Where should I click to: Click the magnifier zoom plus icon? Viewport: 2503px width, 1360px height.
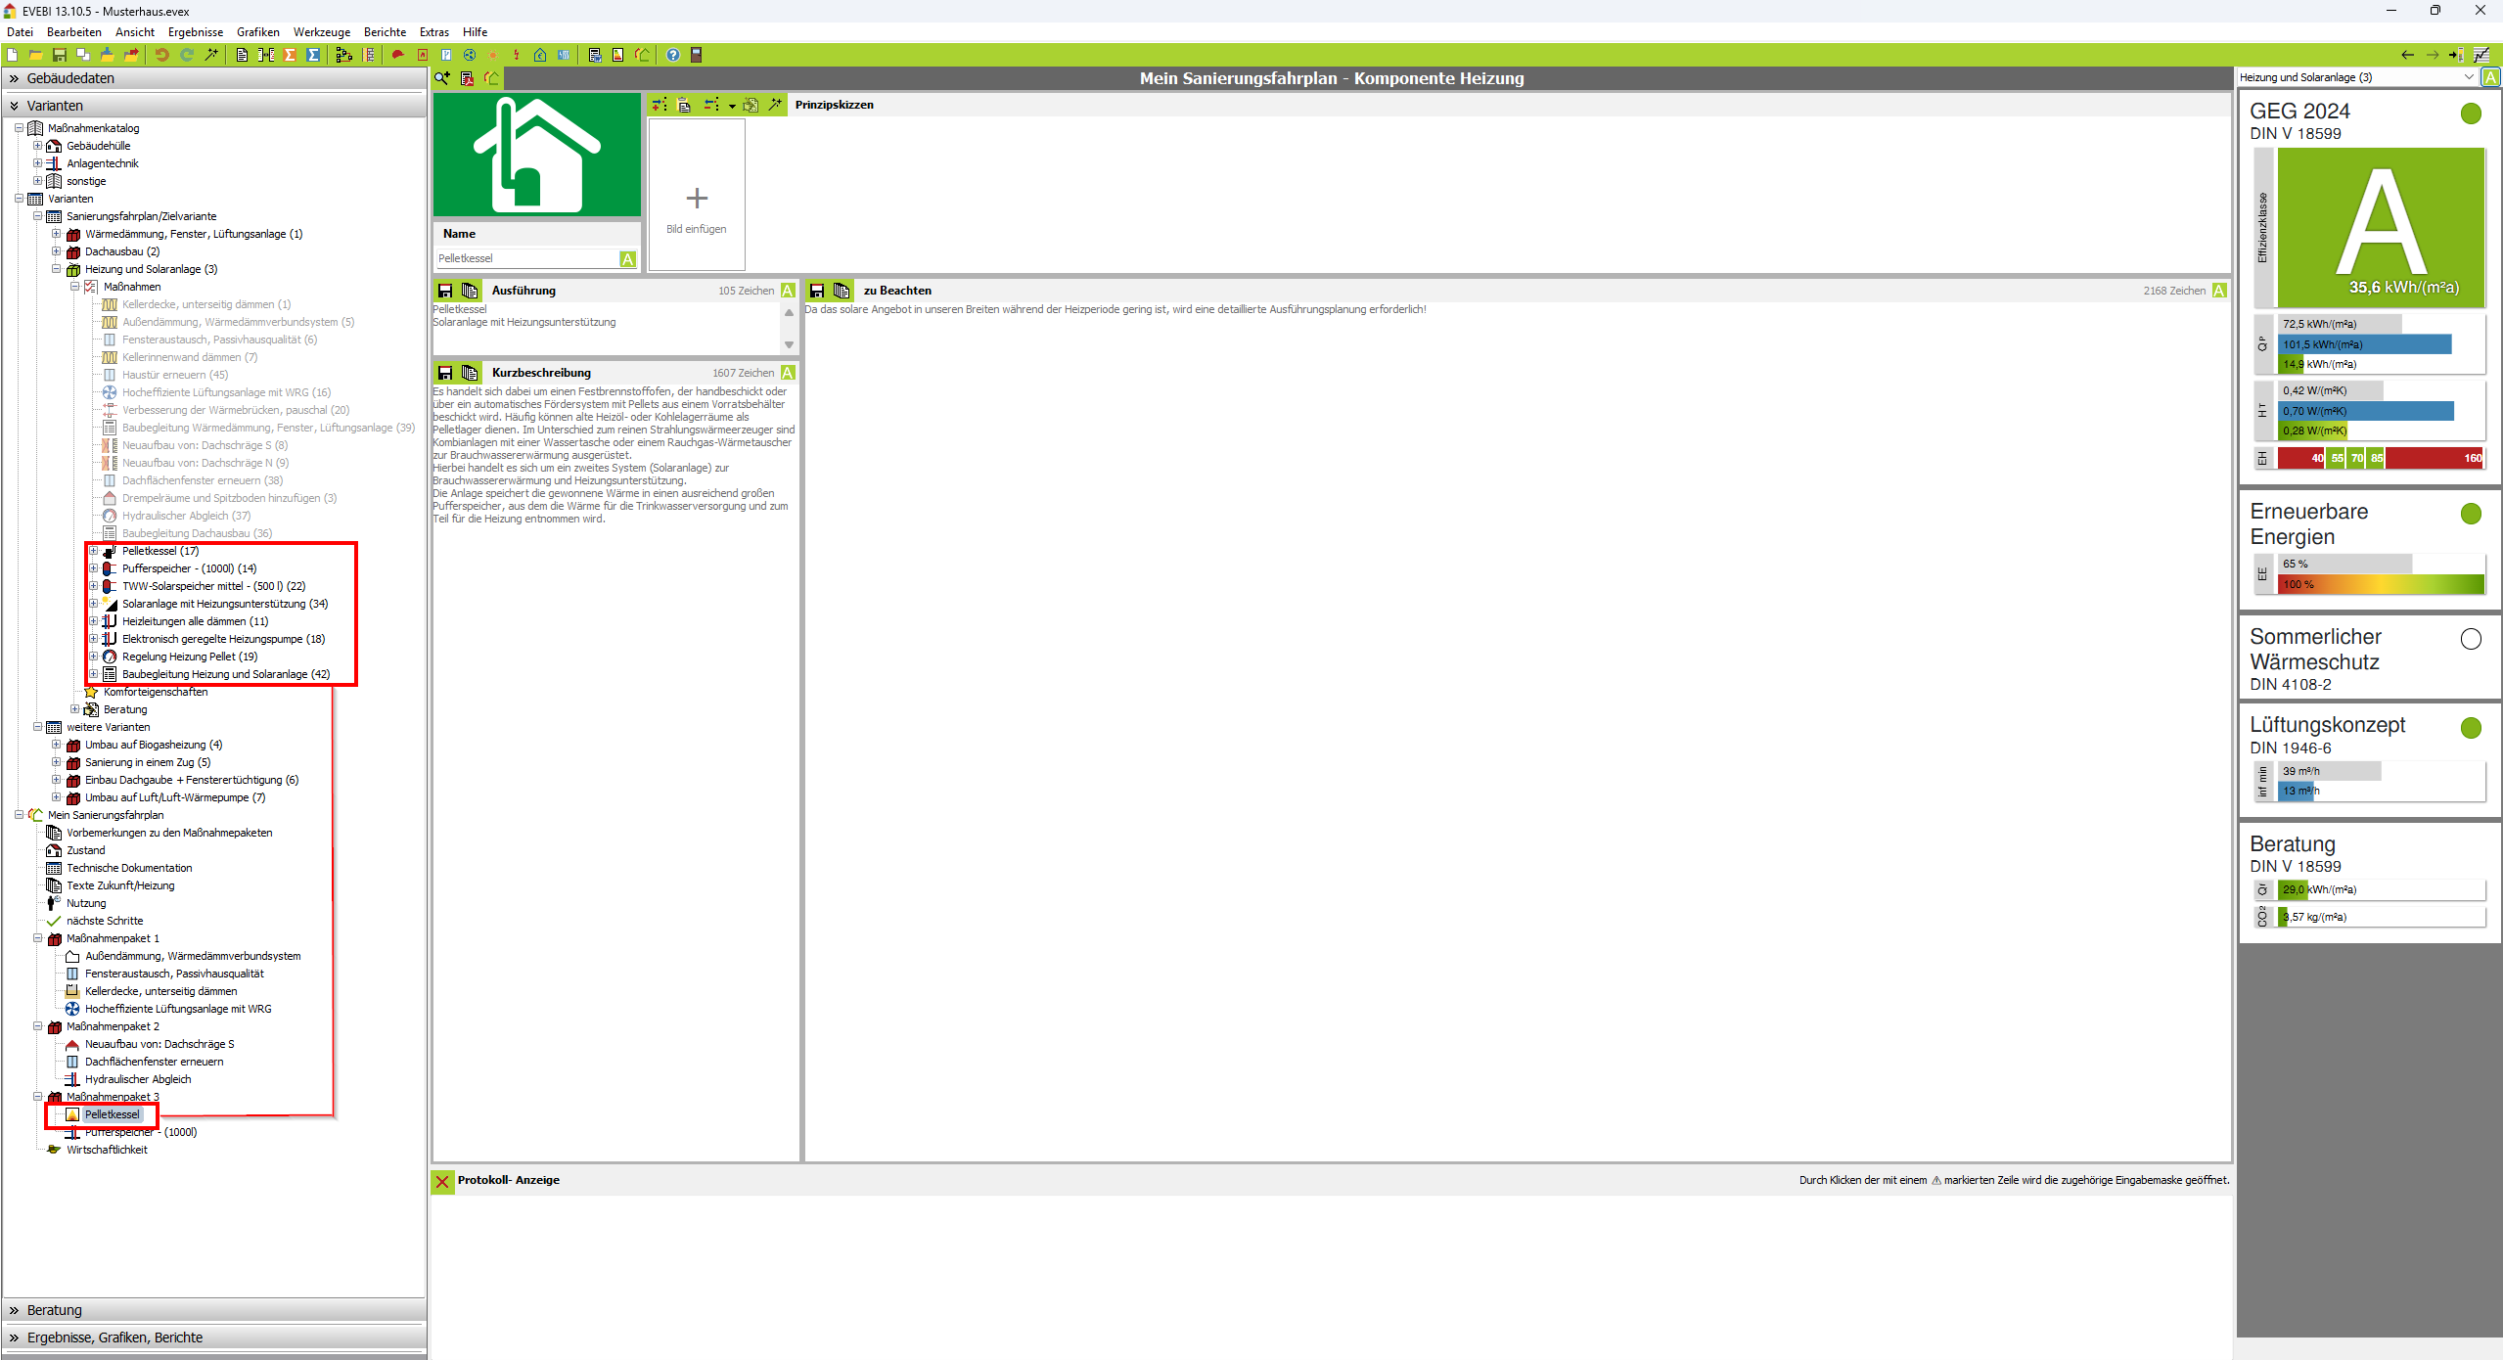pyautogui.click(x=442, y=78)
